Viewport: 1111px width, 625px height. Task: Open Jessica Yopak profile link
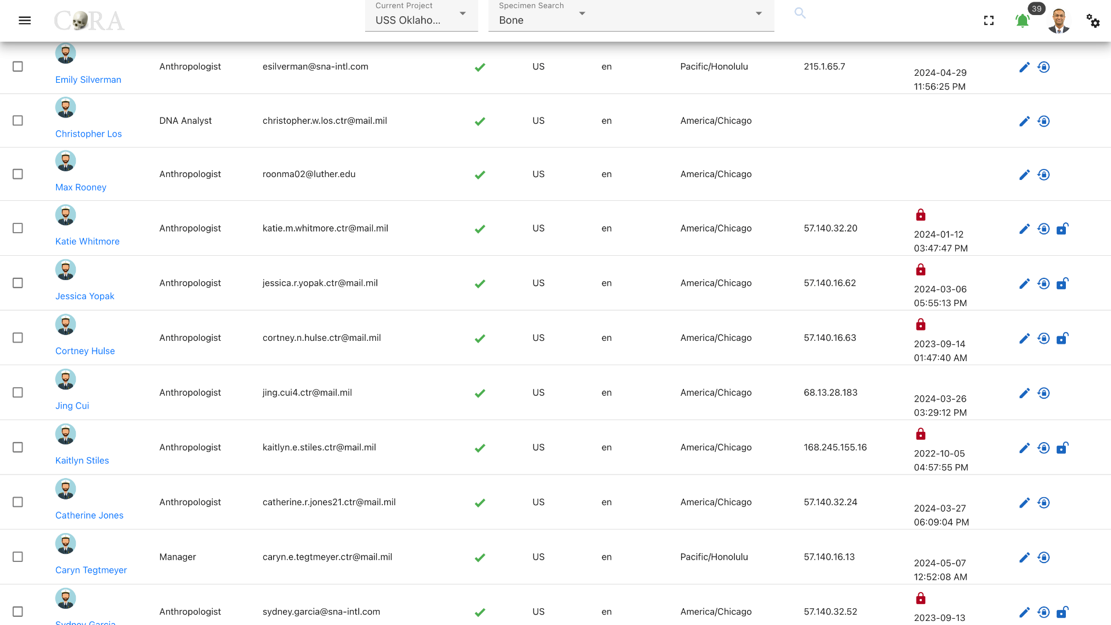(85, 296)
